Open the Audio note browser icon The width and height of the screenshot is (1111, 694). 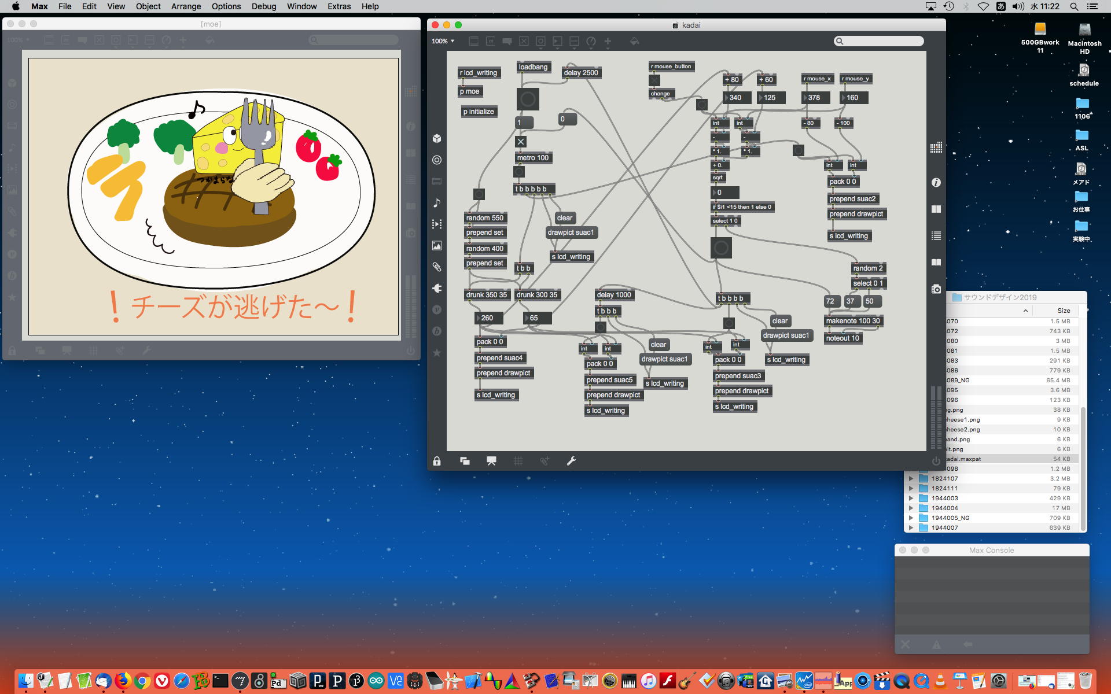437,202
